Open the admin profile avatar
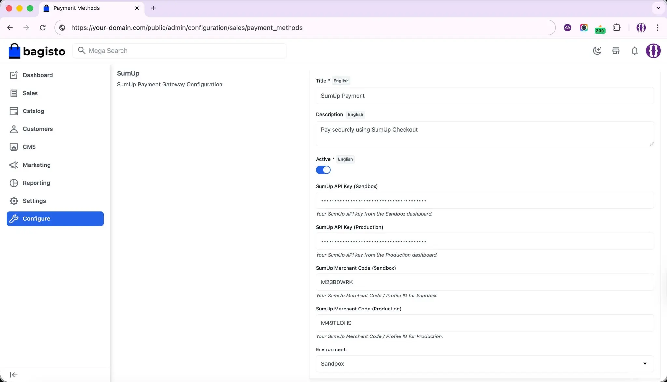This screenshot has width=667, height=382. point(653,51)
